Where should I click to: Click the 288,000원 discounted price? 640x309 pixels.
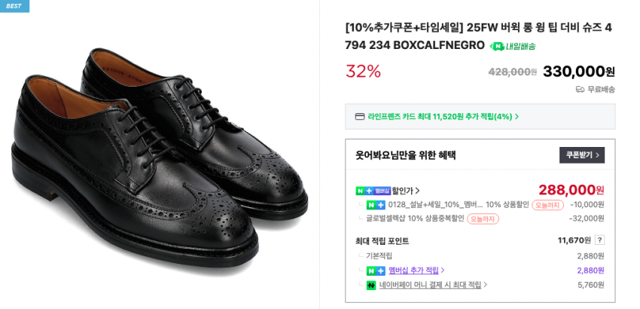point(571,190)
